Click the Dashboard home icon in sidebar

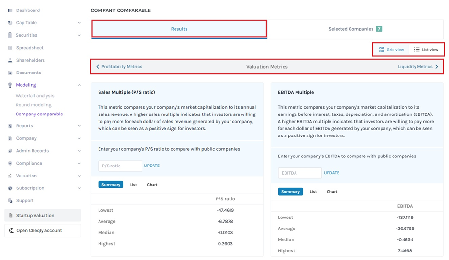(x=11, y=10)
